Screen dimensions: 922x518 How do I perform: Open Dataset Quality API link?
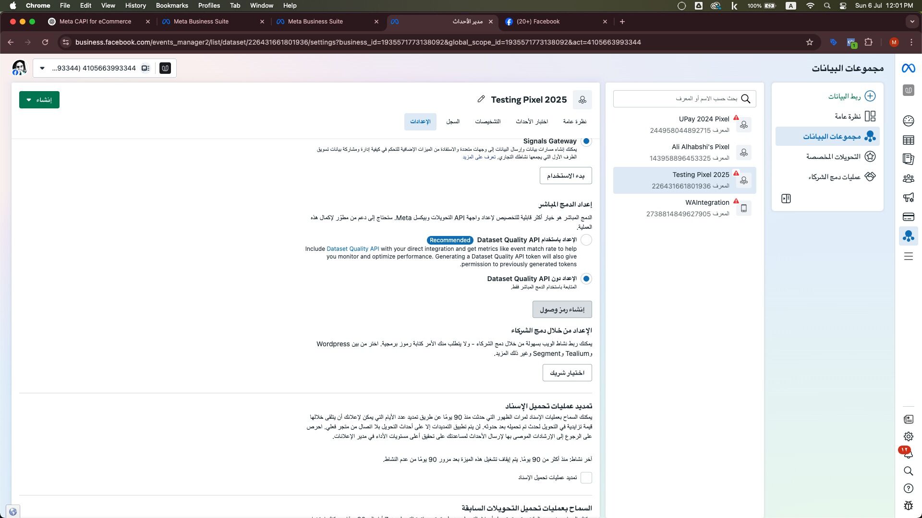click(352, 249)
